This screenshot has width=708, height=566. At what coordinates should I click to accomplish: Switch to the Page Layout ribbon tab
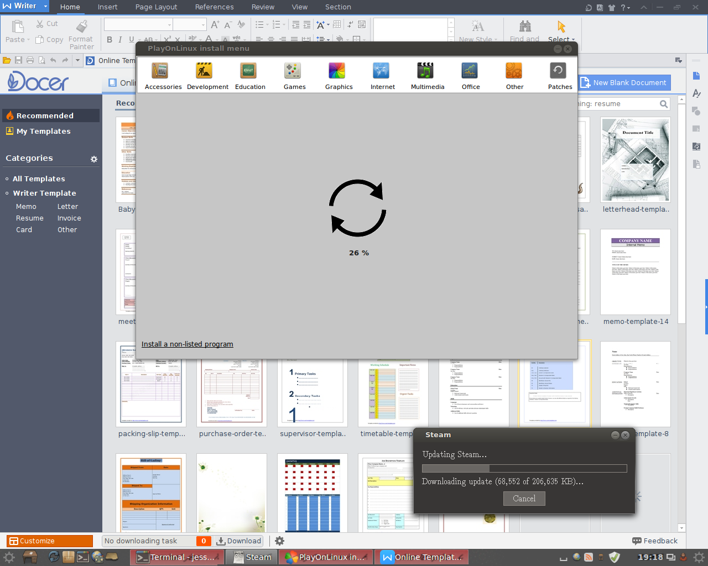pos(156,7)
